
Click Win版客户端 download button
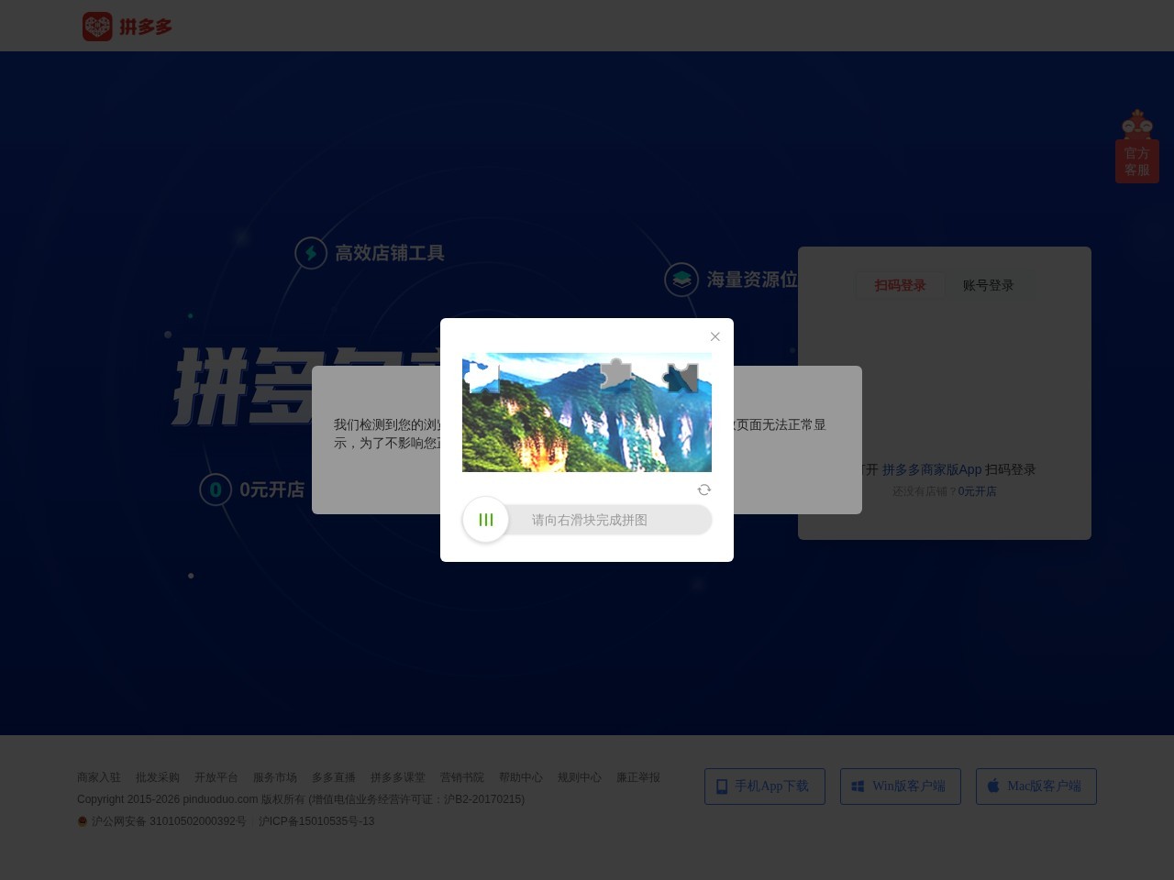(901, 786)
